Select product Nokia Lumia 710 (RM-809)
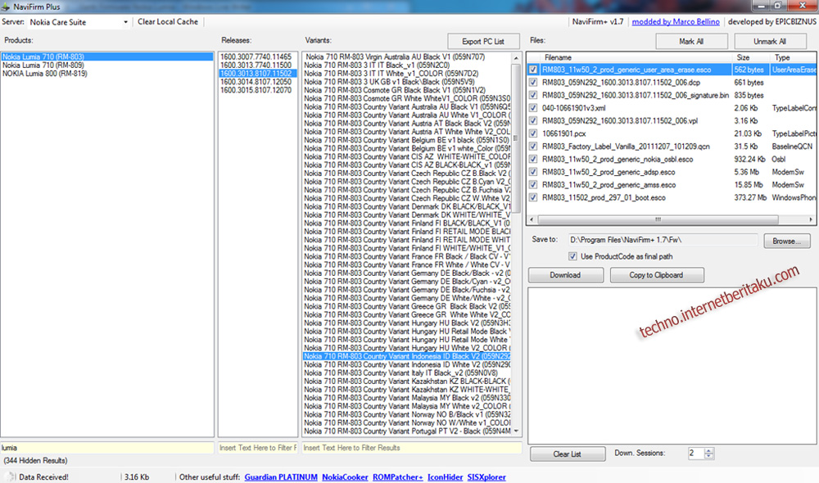Viewport: 819px width, 483px height. (x=107, y=65)
